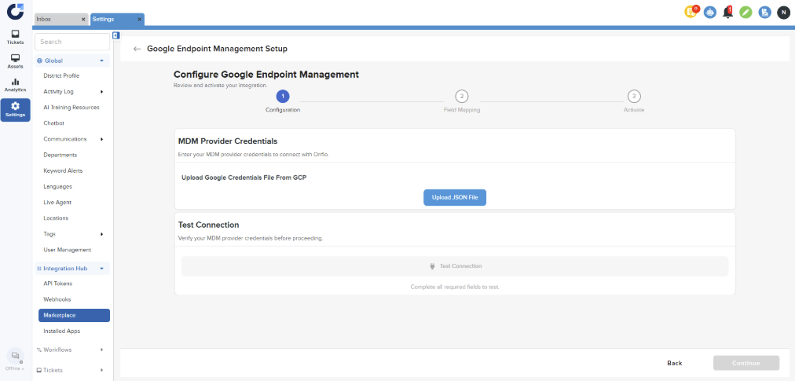Click the Upload JSON File button
This screenshot has width=795, height=381.
point(455,197)
